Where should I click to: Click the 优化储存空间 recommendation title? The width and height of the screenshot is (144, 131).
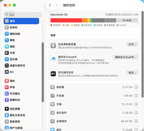66,72
